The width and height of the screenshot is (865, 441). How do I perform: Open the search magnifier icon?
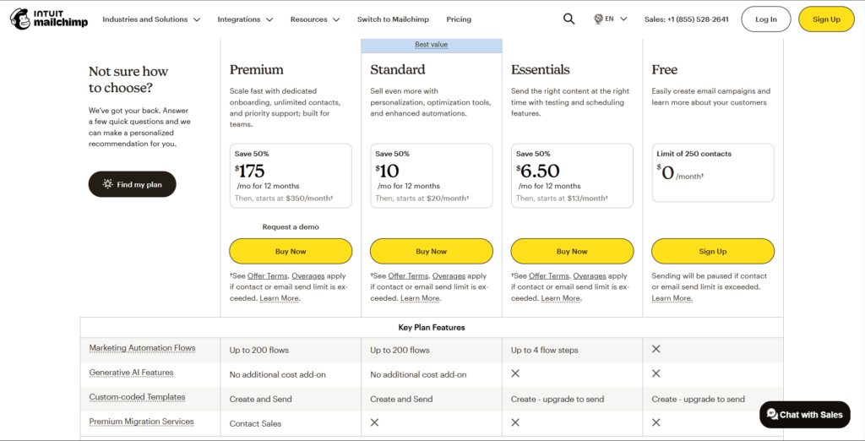point(569,19)
